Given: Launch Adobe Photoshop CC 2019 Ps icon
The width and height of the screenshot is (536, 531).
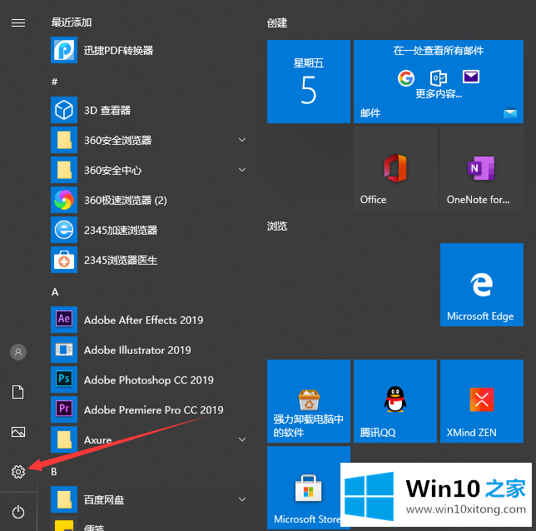Looking at the screenshot, I should 64,380.
